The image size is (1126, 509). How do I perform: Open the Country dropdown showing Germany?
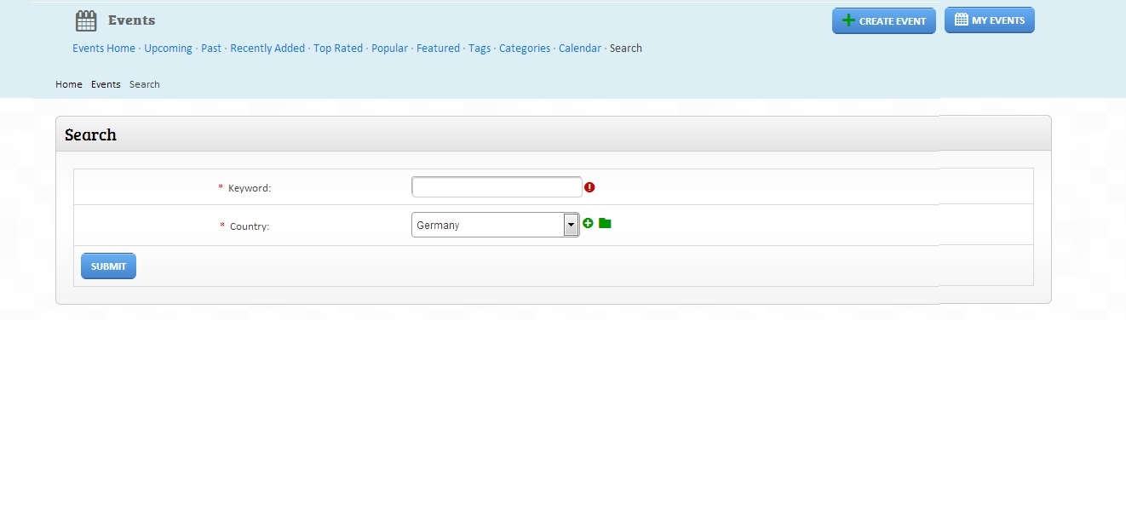(x=495, y=225)
